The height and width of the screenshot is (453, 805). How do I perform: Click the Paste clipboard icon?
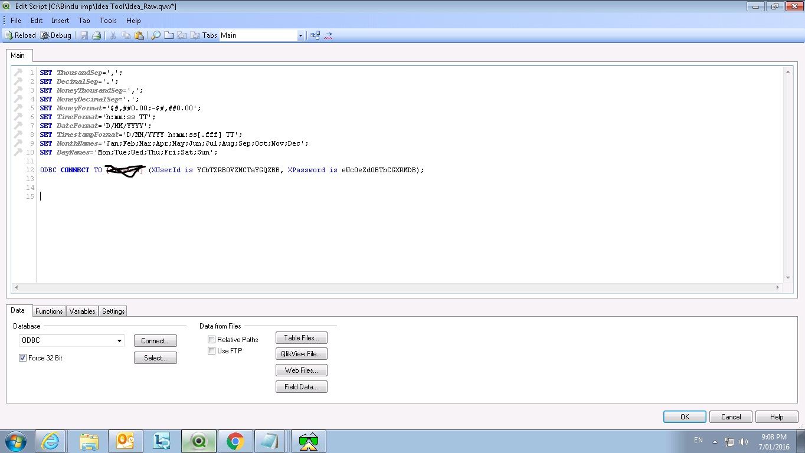coord(139,35)
